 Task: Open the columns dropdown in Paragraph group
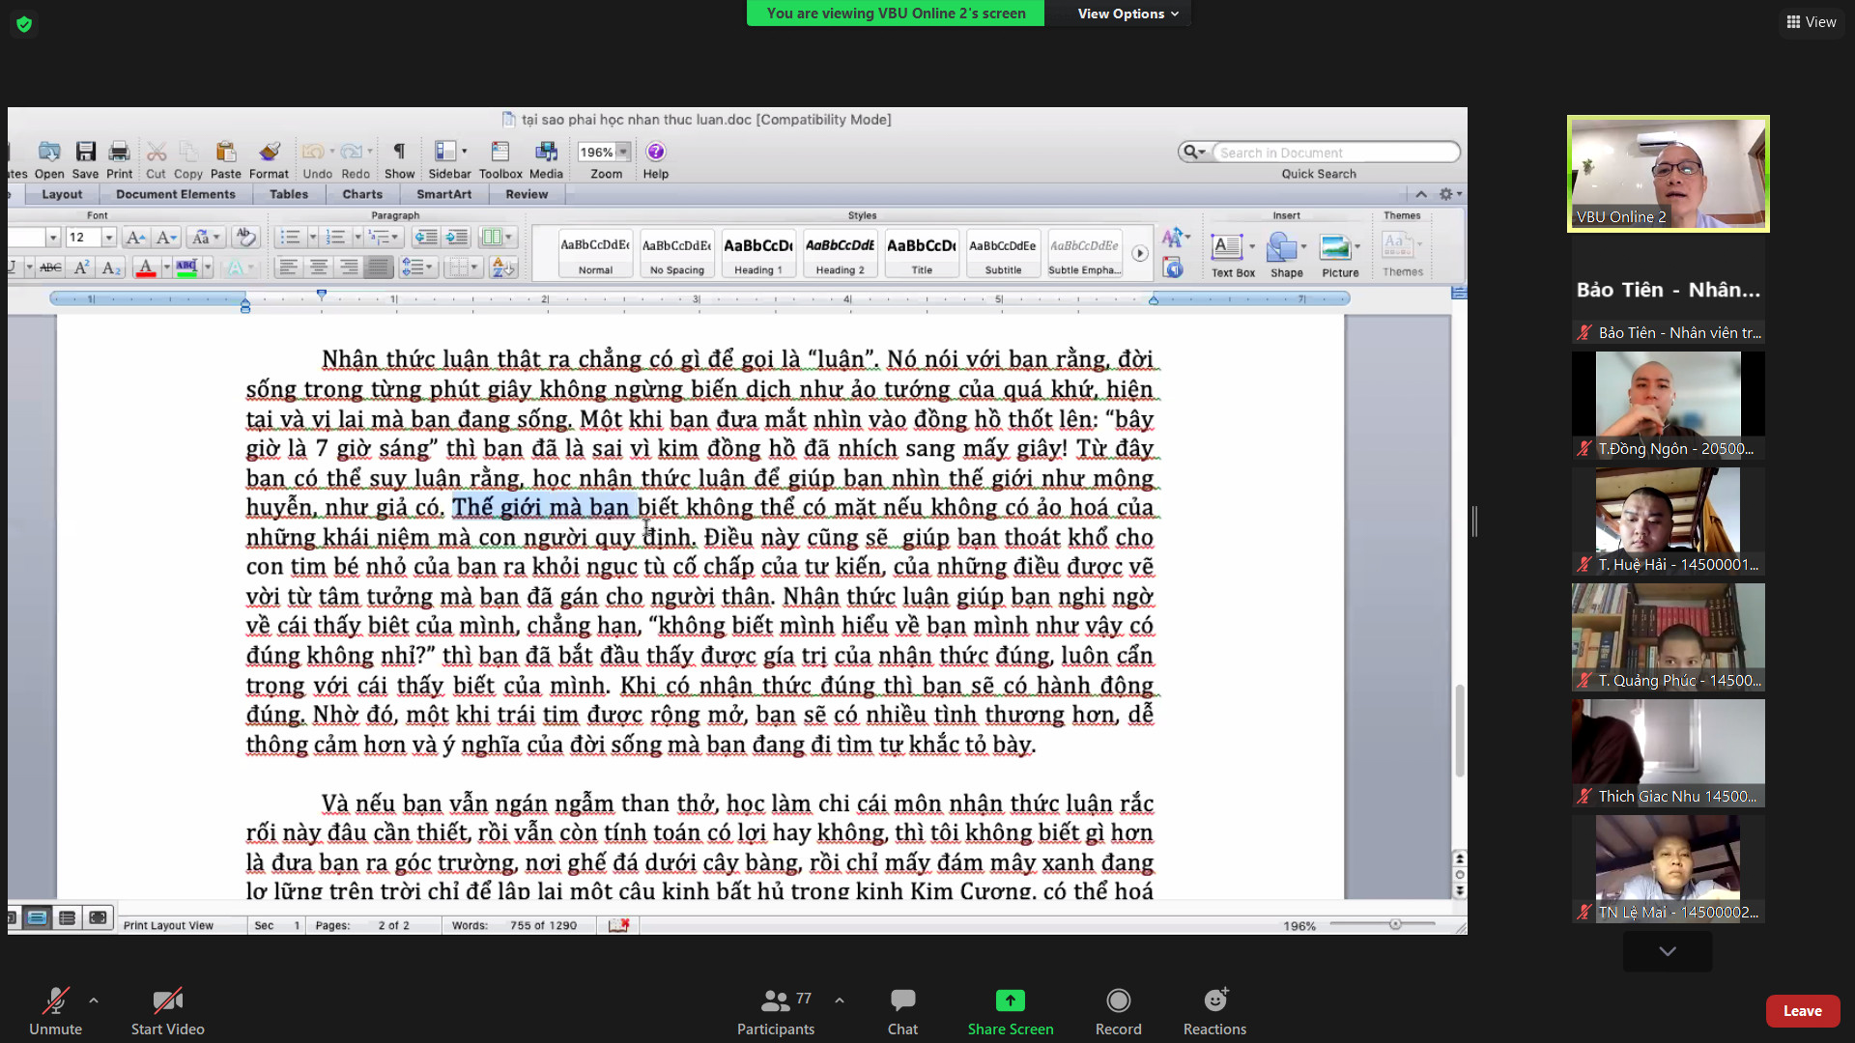pos(497,238)
